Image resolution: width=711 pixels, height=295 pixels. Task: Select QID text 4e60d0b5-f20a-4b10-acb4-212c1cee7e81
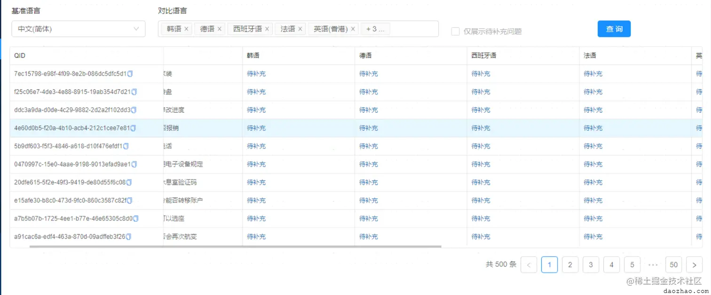point(72,128)
